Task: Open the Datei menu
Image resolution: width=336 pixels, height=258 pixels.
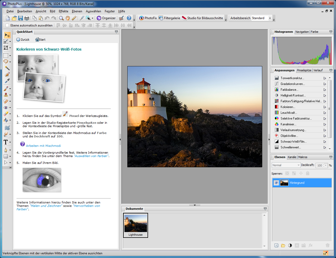Action: click(x=10, y=11)
